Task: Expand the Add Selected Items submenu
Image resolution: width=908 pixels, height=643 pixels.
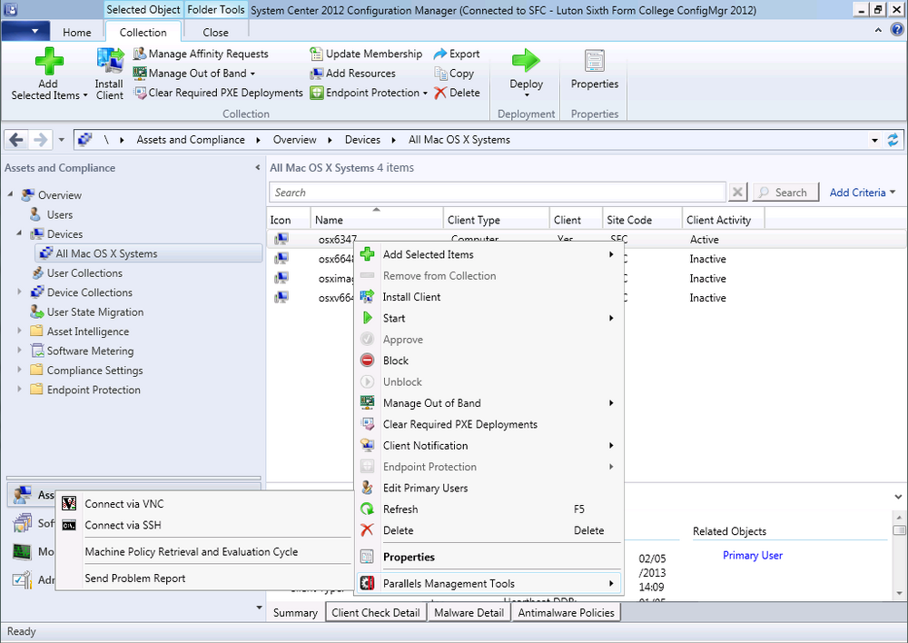Action: (x=611, y=254)
